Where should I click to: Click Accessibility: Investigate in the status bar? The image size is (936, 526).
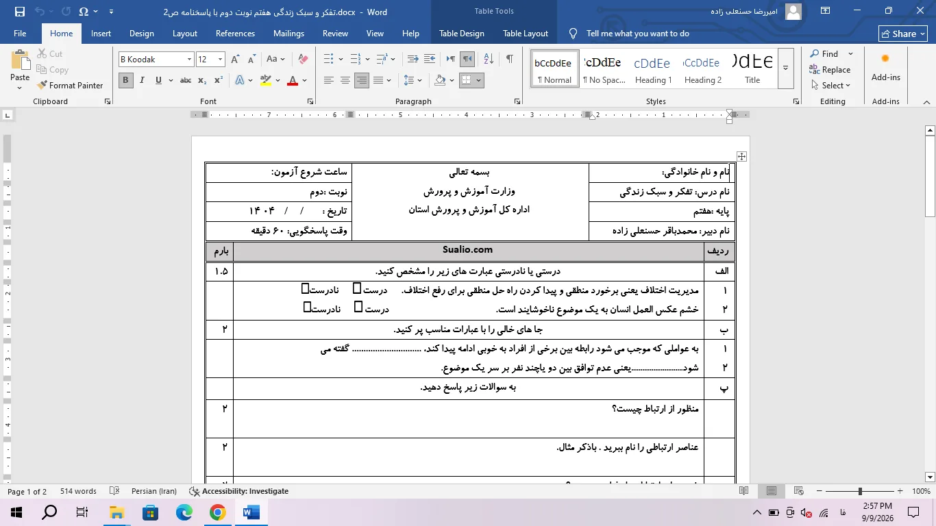[x=238, y=491]
